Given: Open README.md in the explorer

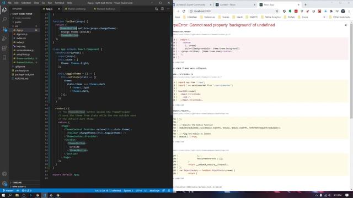Looking at the screenshot, I should pos(22,79).
